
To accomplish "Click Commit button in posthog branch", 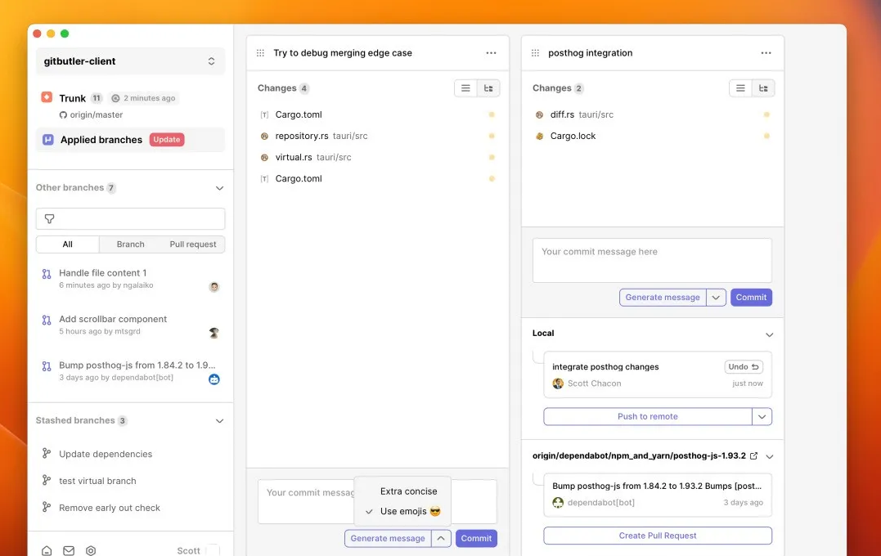I will tap(751, 297).
